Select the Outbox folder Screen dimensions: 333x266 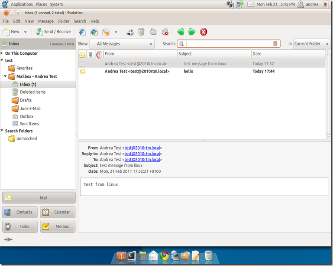click(23, 116)
